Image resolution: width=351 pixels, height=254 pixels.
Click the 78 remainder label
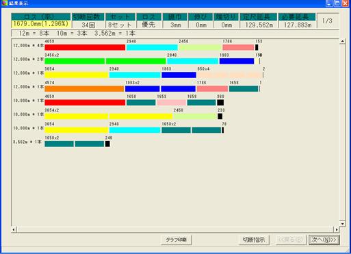tap(224, 124)
